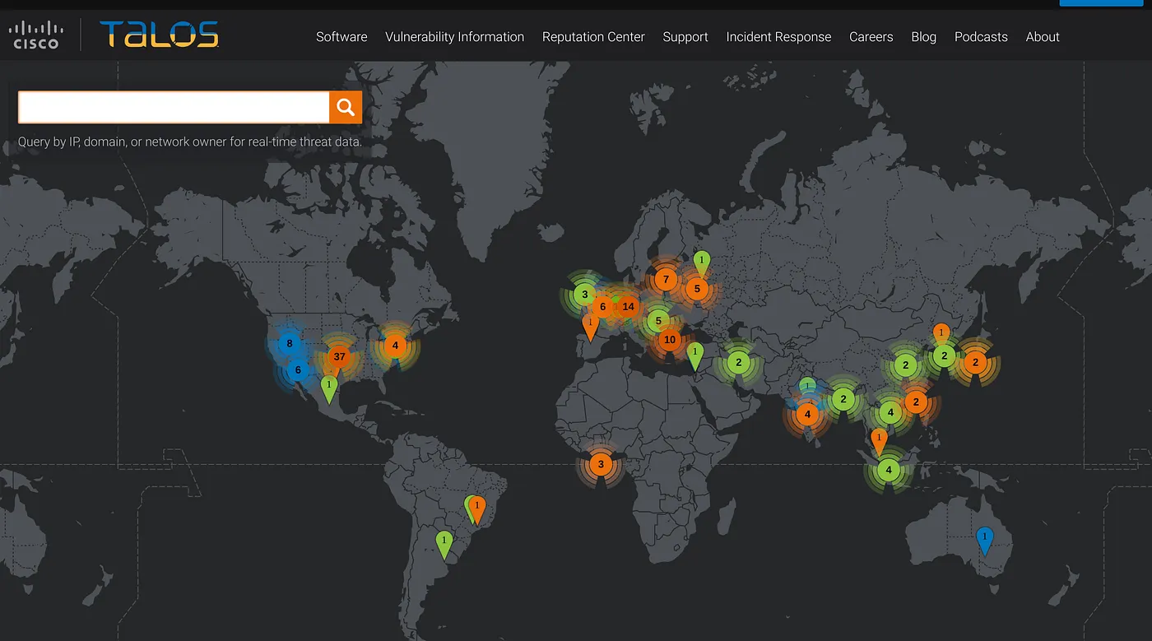The width and height of the screenshot is (1152, 641).
Task: Click the Talos logo
Action: (x=159, y=35)
